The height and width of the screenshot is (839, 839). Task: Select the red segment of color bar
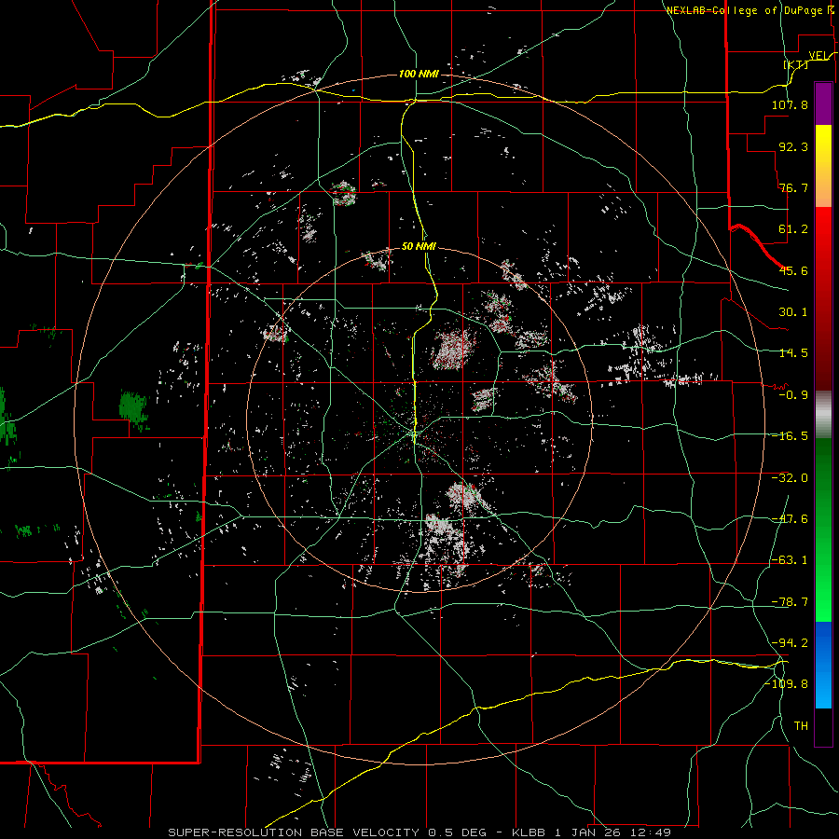pos(823,298)
